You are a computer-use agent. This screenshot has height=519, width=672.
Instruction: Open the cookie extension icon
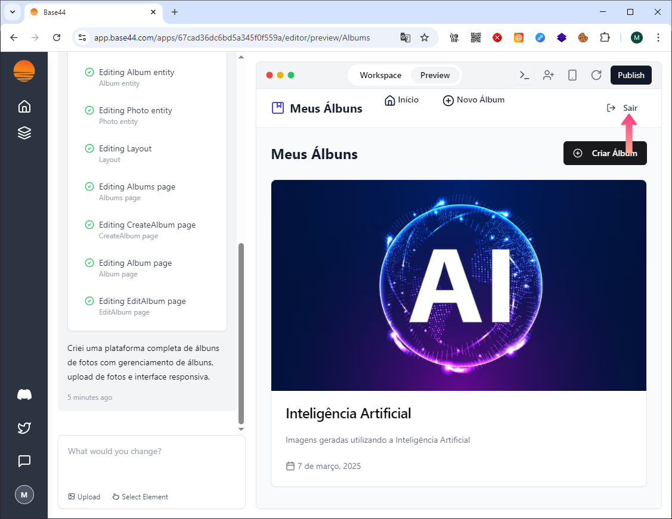coord(583,38)
